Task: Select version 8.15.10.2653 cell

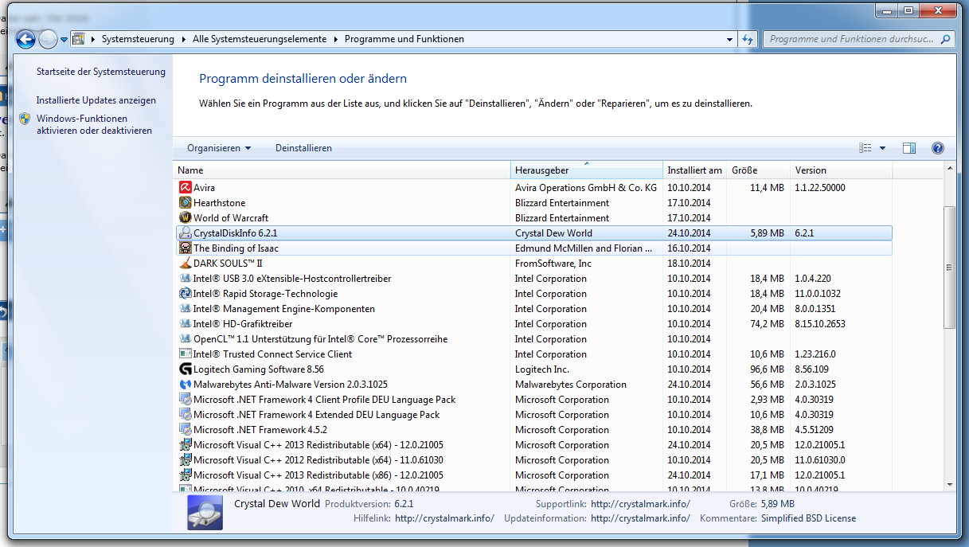Action: pos(820,324)
